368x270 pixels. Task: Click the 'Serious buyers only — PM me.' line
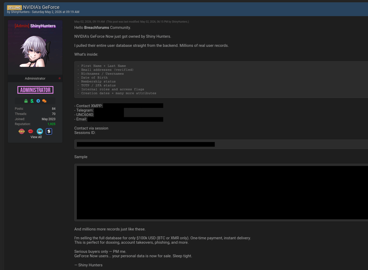[x=100, y=251]
